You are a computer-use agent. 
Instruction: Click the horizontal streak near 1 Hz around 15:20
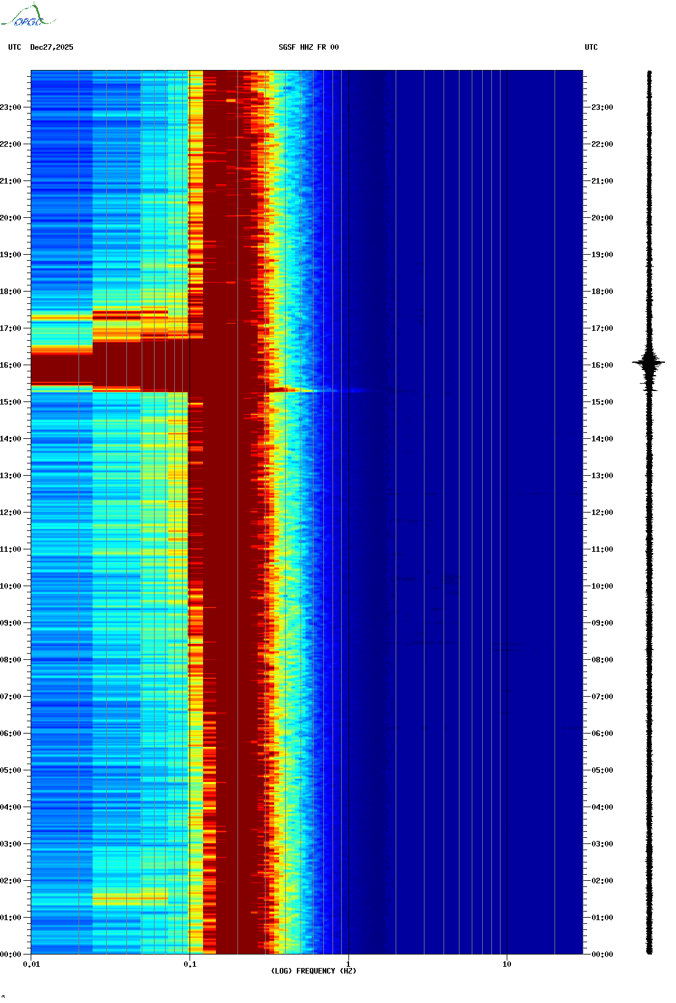344,390
